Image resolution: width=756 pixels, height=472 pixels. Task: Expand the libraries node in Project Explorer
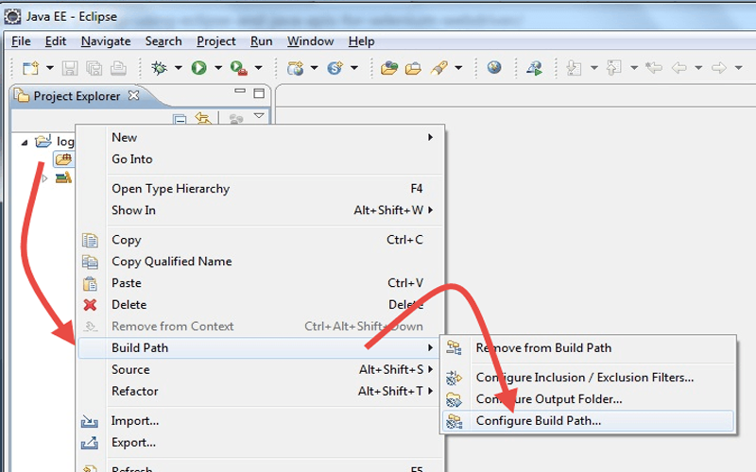(x=44, y=178)
